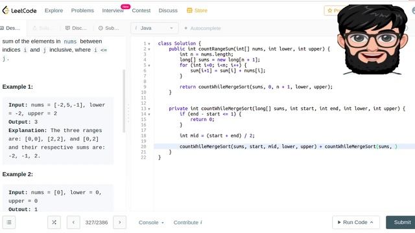Expand the Run Code caret arrow
415x233 pixels.
tap(372, 223)
